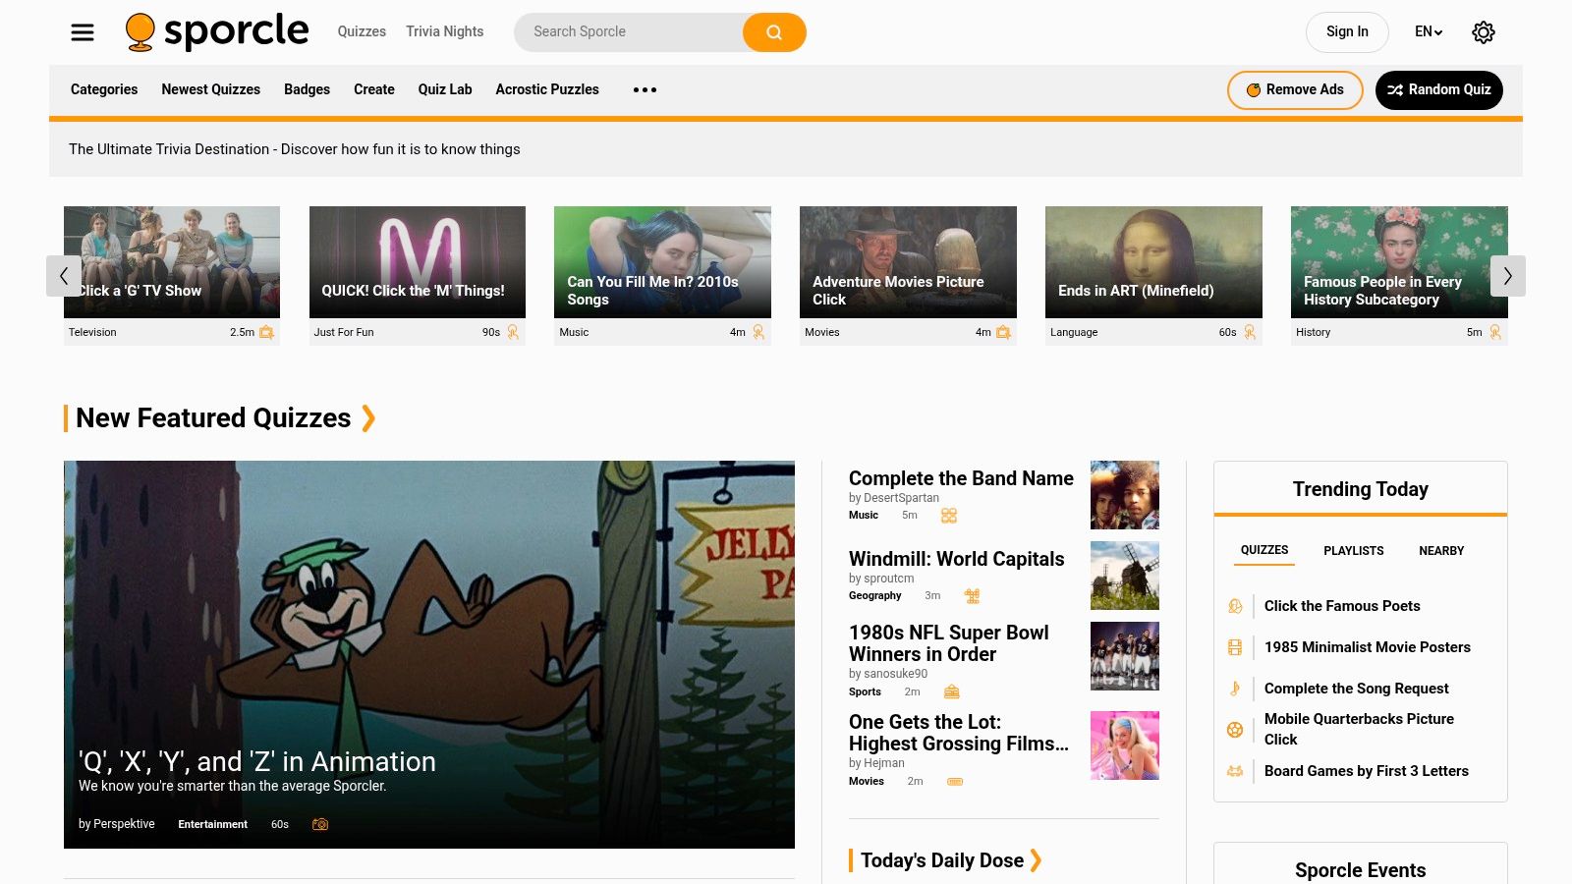Click the orange search magnifier button
Viewport: 1572px width, 884px height.
coord(774,32)
